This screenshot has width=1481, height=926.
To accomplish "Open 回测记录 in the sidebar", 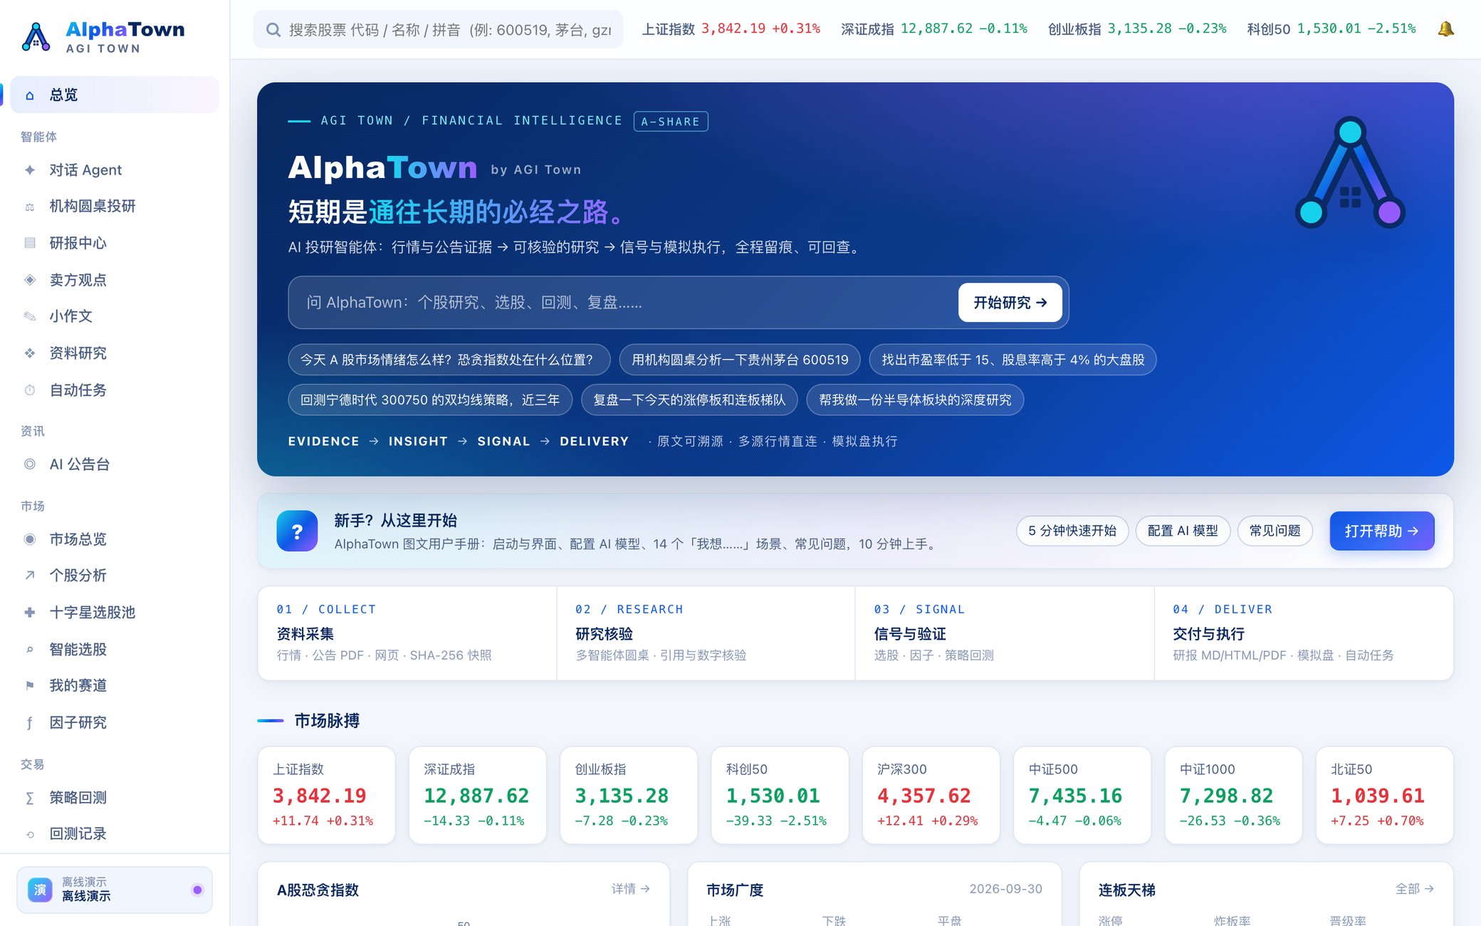I will (x=115, y=834).
